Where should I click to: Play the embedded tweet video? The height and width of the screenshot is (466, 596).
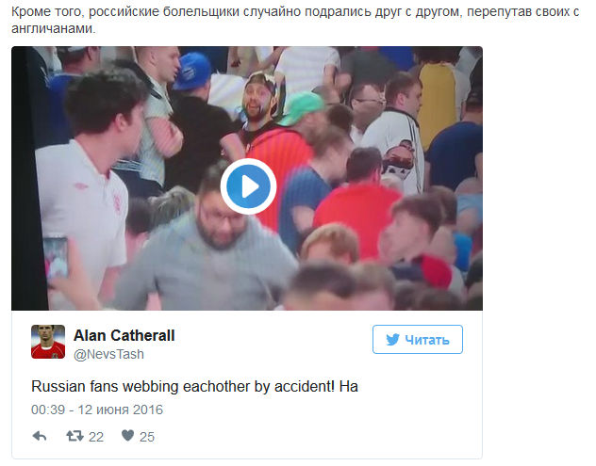248,186
